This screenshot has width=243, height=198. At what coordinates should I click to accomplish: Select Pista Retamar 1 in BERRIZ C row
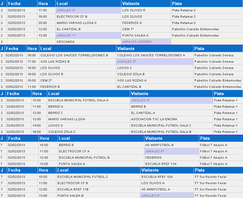(x=226, y=113)
